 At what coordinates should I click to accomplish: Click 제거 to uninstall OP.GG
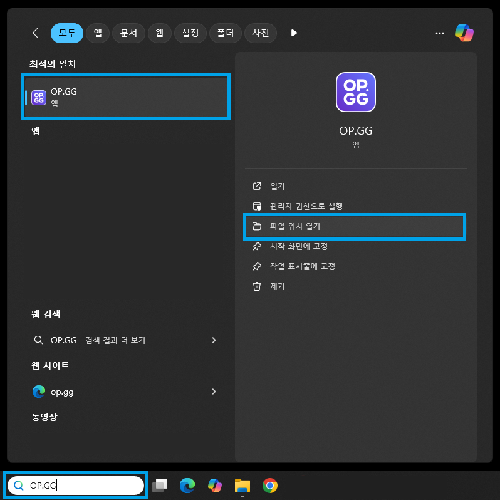coord(355,287)
